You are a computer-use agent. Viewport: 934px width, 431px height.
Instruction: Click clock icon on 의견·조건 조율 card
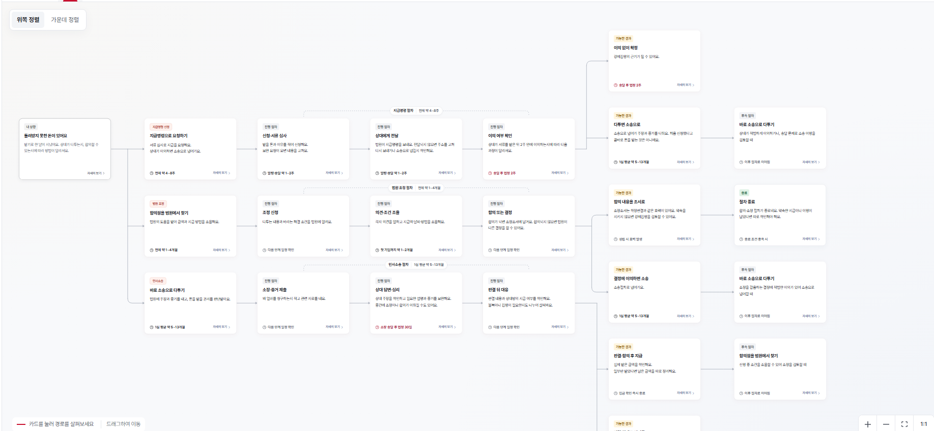pos(377,250)
